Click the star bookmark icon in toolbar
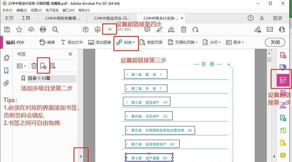This screenshot has height=162, width=292. click(19, 30)
